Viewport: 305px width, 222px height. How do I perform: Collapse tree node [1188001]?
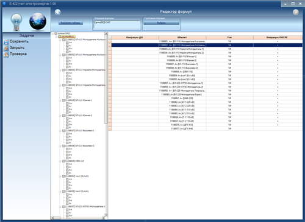click(x=60, y=40)
